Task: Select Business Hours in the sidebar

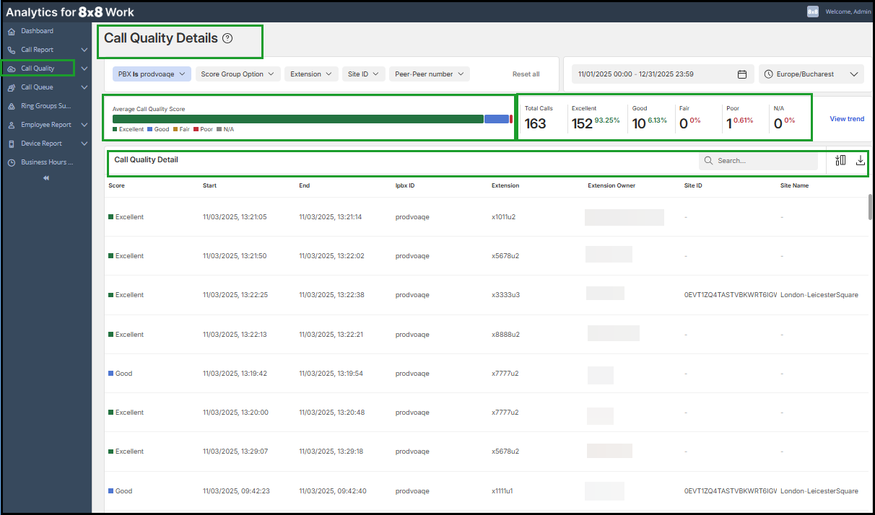Action: [x=46, y=162]
